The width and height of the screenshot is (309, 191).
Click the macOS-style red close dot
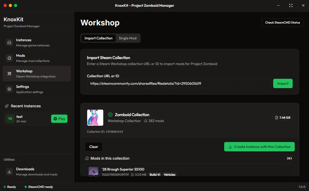point(5,5)
